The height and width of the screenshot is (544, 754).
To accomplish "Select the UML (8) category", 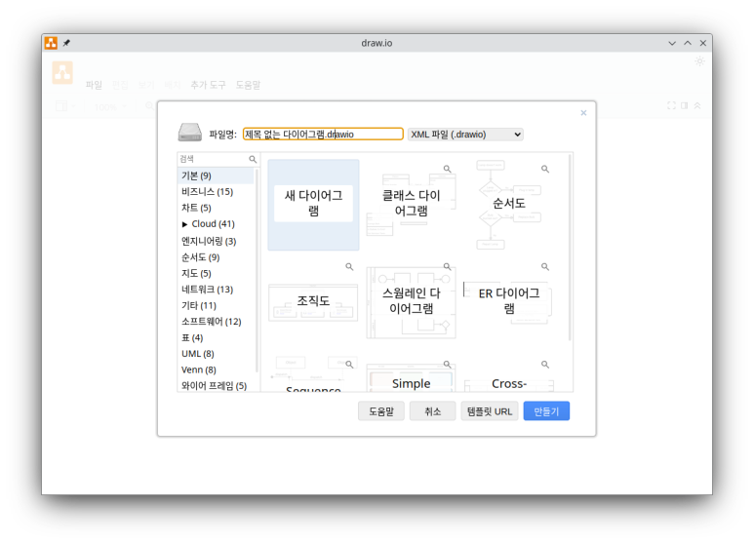I will point(216,354).
